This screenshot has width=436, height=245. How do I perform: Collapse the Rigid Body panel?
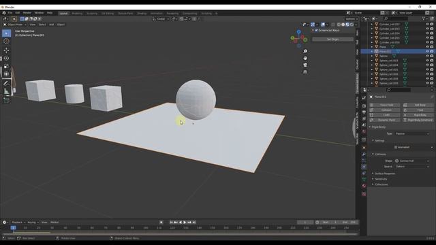point(378,127)
